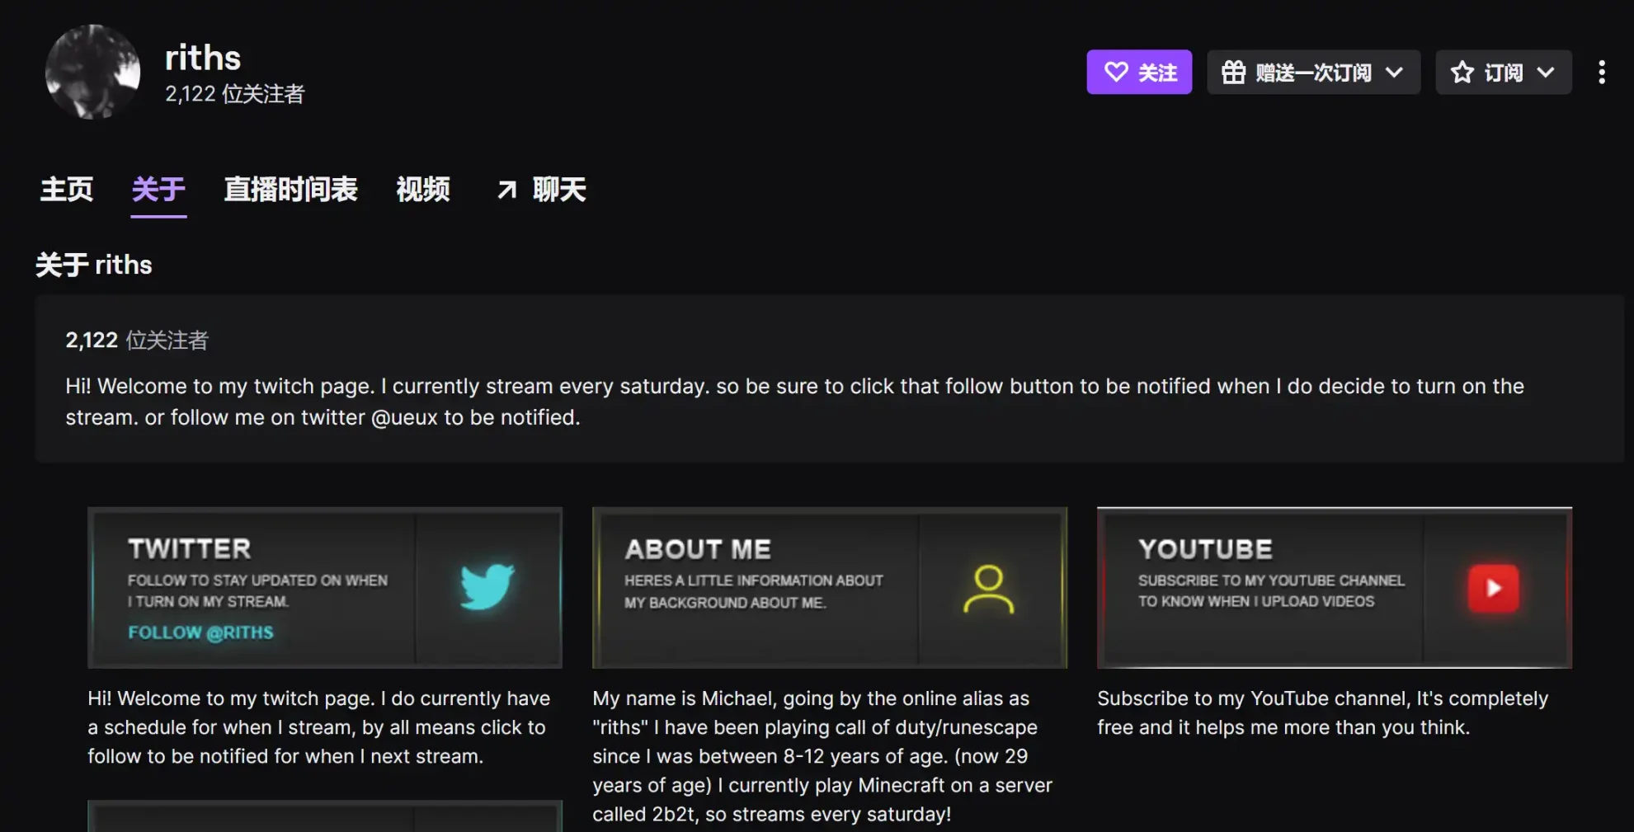This screenshot has width=1634, height=832.
Task: Click the YouTube play icon
Action: click(1493, 588)
